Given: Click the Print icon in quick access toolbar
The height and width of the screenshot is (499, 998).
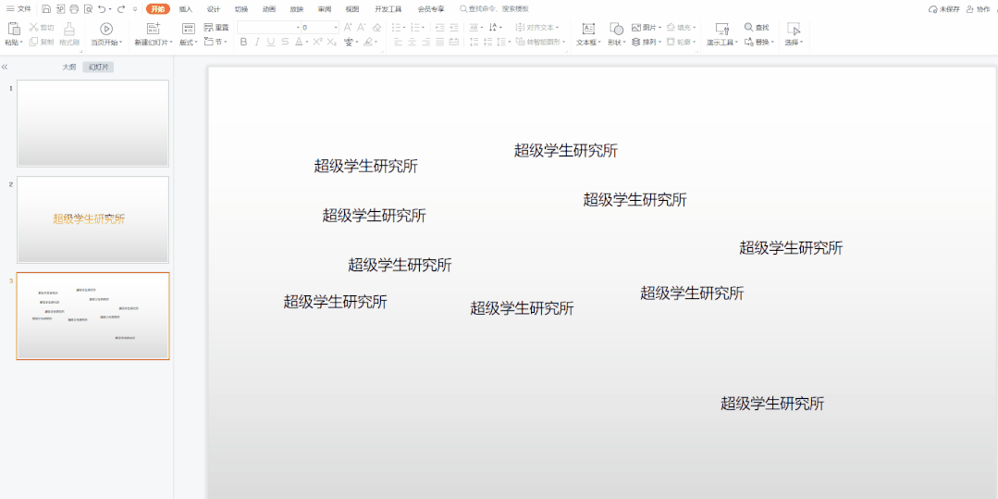Looking at the screenshot, I should coord(74,9).
